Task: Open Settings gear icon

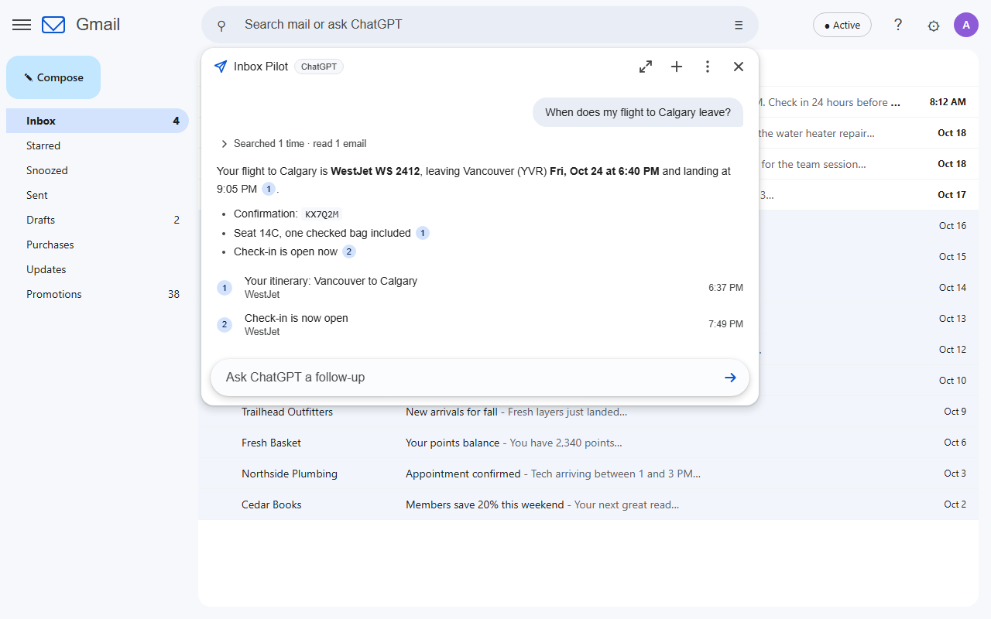Action: [934, 26]
